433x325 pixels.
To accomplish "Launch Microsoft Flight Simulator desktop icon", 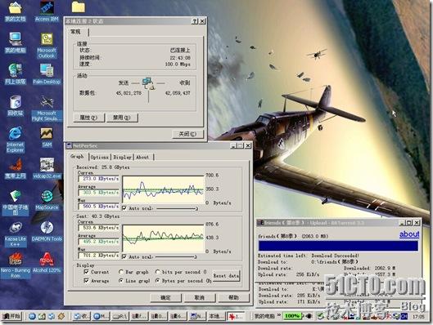I will click(x=47, y=109).
